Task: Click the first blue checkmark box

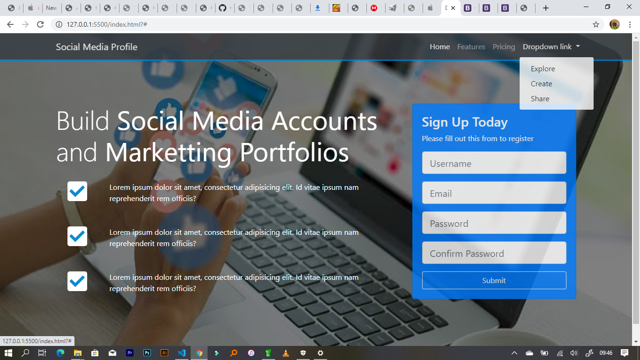Action: (x=77, y=191)
